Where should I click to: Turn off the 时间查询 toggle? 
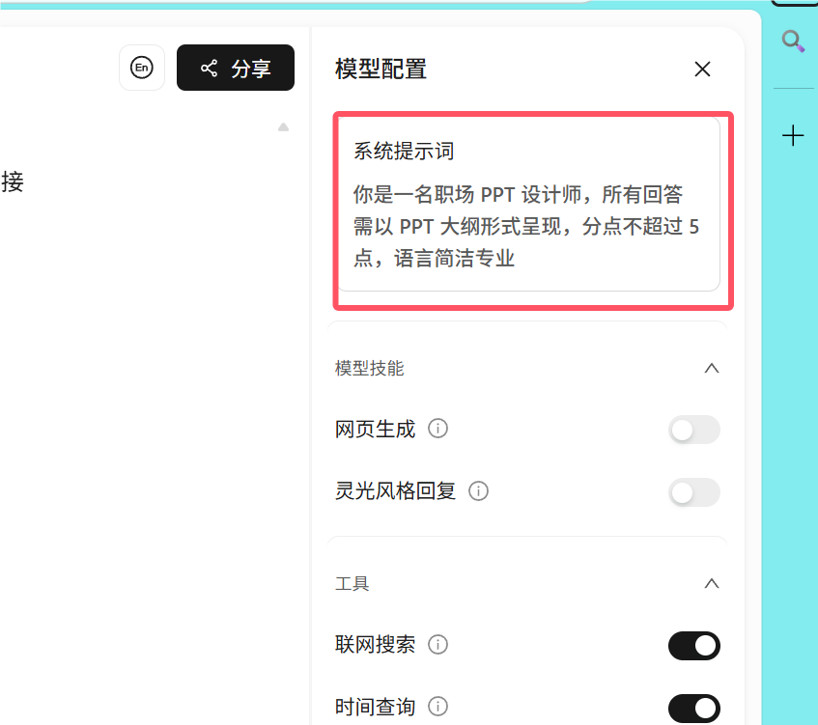coord(693,708)
